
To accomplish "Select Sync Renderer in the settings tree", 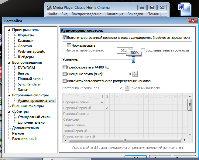I will tap(29, 84).
